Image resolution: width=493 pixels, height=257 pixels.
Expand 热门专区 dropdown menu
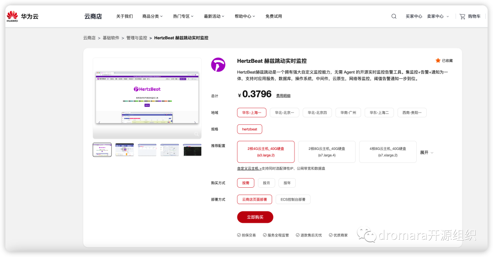point(184,16)
